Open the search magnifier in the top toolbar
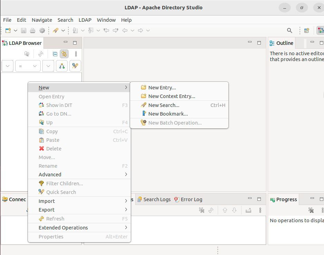 point(289,30)
